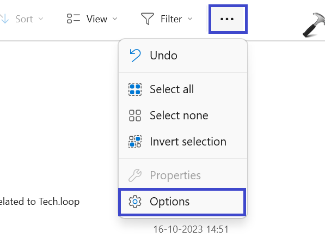Click the three-dot See more button
325x249 pixels.
[x=228, y=19]
